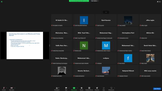Select the erailyasa participant tile

(106, 58)
